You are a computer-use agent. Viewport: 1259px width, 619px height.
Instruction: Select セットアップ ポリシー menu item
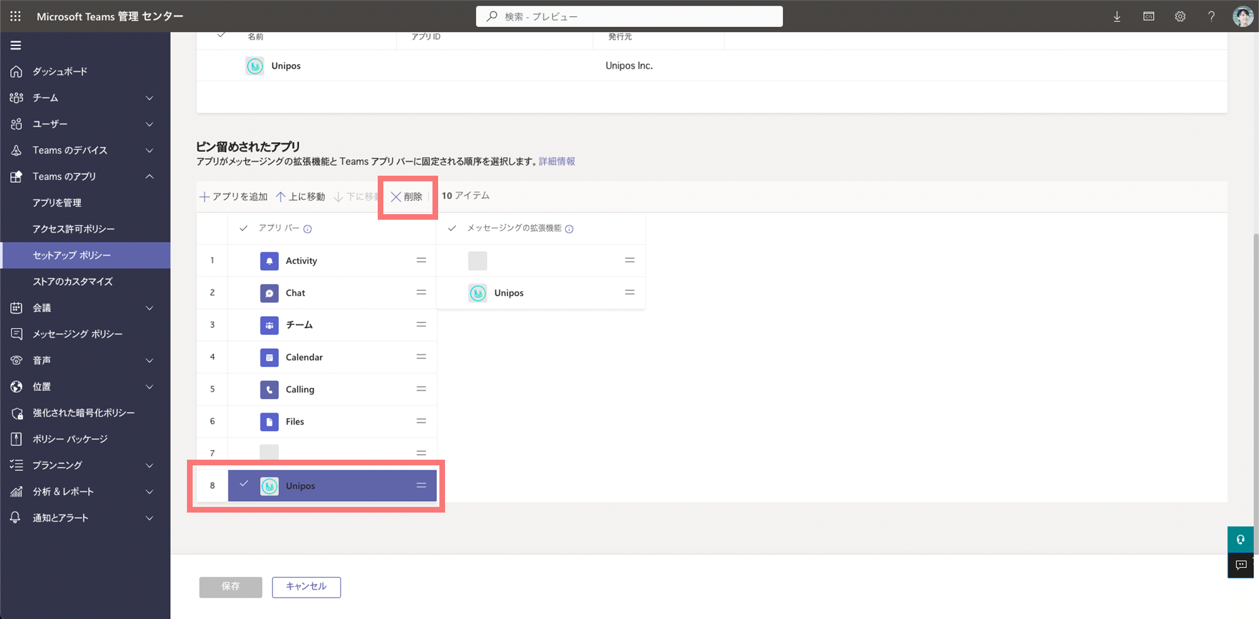click(85, 256)
